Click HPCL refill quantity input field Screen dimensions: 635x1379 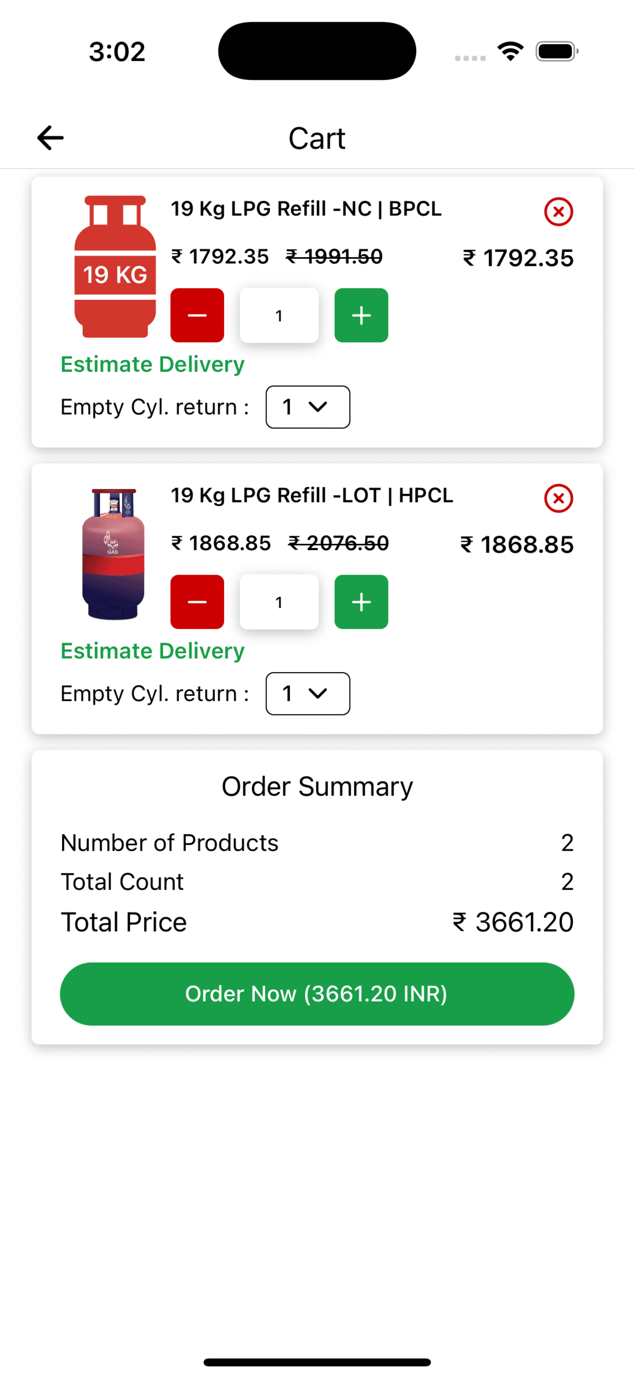click(x=279, y=602)
